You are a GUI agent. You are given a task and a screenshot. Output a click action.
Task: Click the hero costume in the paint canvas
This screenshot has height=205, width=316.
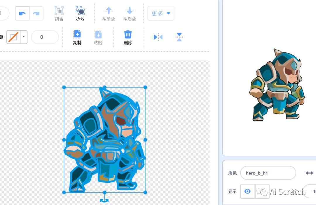105,140
